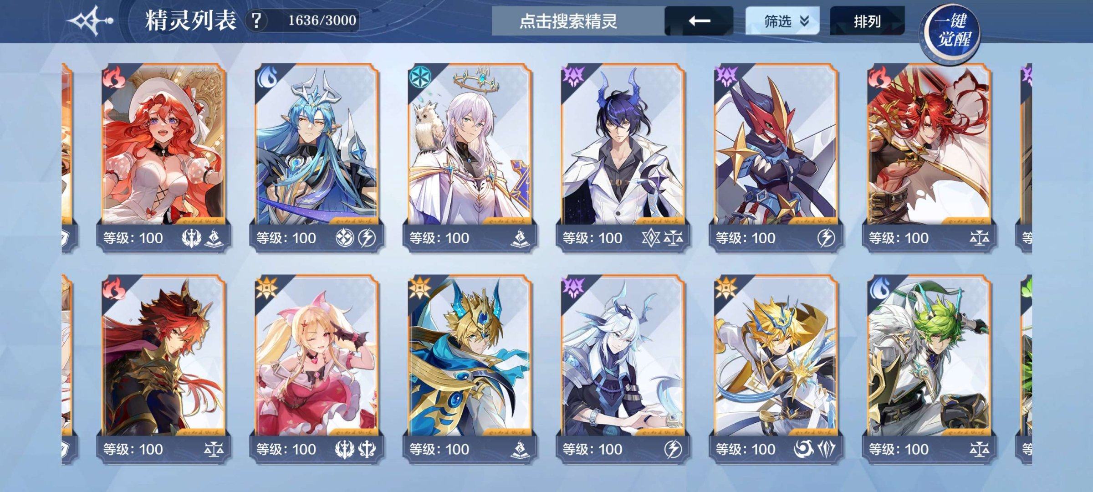This screenshot has height=492, width=1093.
Task: Click the swirl trait icon under golden knight card
Action: click(804, 449)
